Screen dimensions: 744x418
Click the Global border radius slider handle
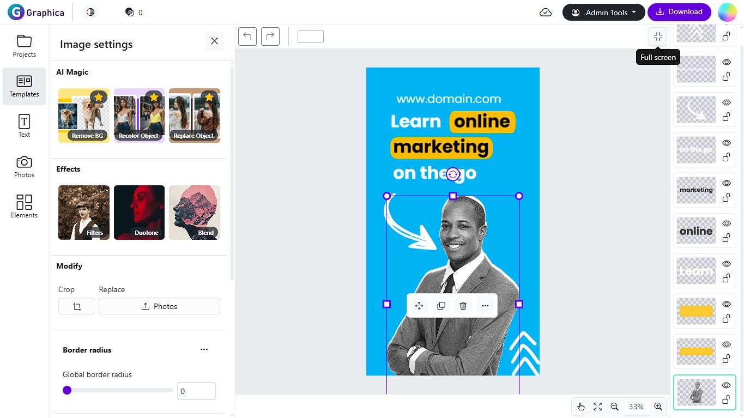click(x=67, y=390)
